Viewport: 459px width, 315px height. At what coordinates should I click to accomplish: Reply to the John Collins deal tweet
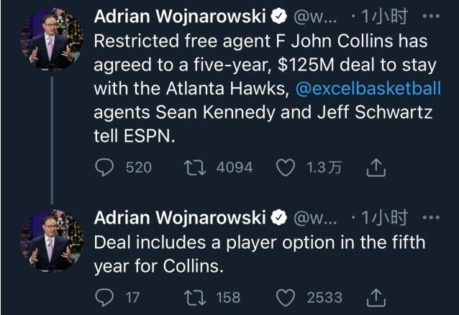click(x=104, y=168)
